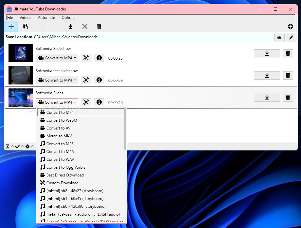The height and width of the screenshot is (228, 301).
Task: Click the app icon in title bar
Action: click(x=9, y=9)
